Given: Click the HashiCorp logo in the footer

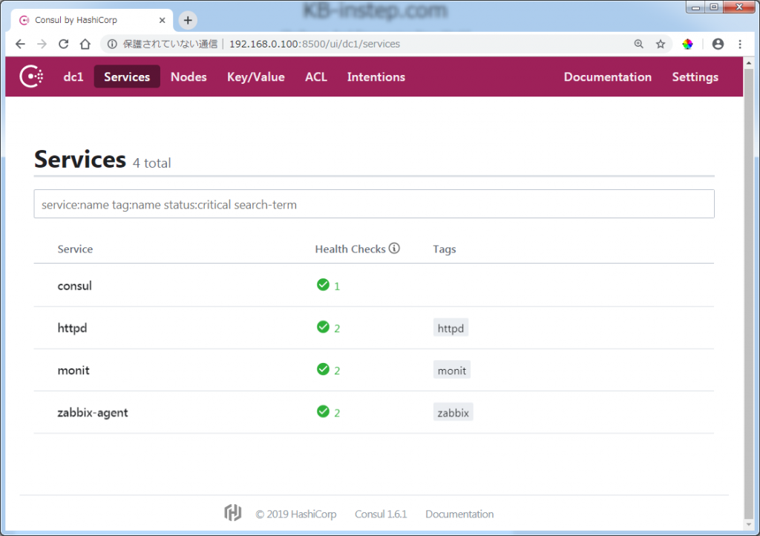Looking at the screenshot, I should point(232,512).
